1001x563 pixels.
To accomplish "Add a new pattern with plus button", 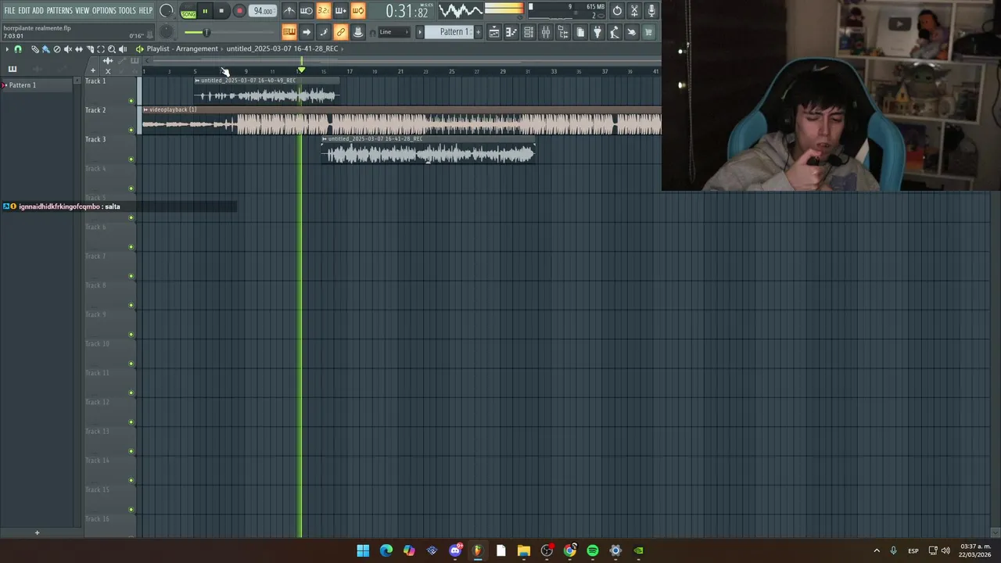I will click(x=477, y=32).
